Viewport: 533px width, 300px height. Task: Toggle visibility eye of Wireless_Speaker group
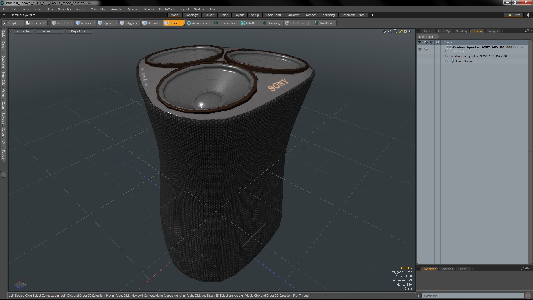pos(420,49)
